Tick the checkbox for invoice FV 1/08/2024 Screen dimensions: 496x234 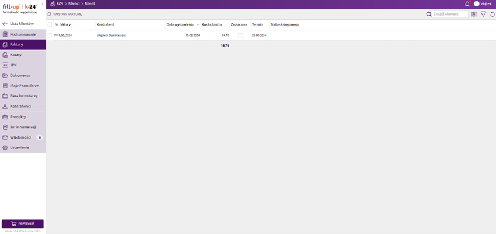click(50, 36)
